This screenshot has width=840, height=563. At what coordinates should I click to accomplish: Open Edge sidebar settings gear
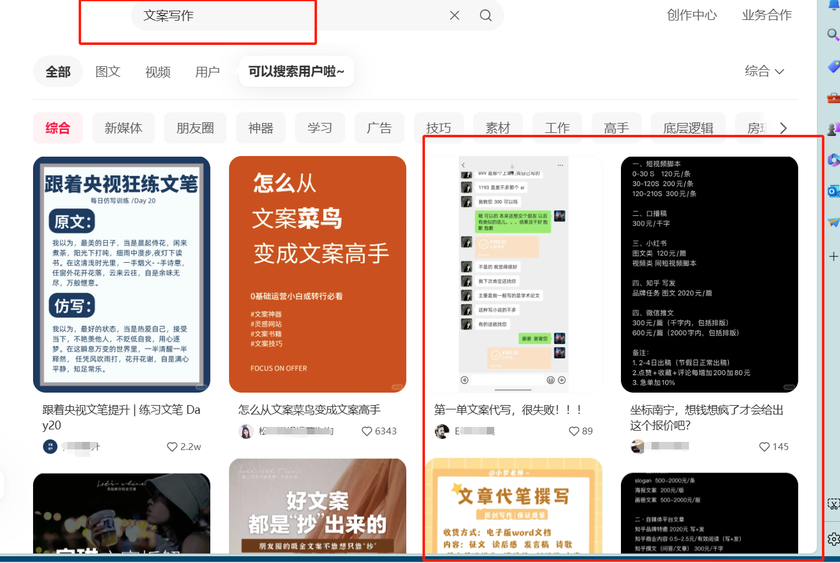click(833, 539)
